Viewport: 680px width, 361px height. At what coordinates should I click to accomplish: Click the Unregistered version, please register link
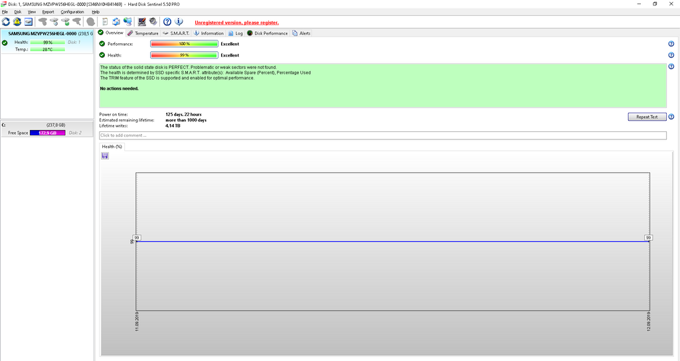[x=237, y=23]
